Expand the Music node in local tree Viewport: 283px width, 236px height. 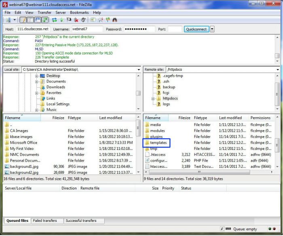pos(37,110)
